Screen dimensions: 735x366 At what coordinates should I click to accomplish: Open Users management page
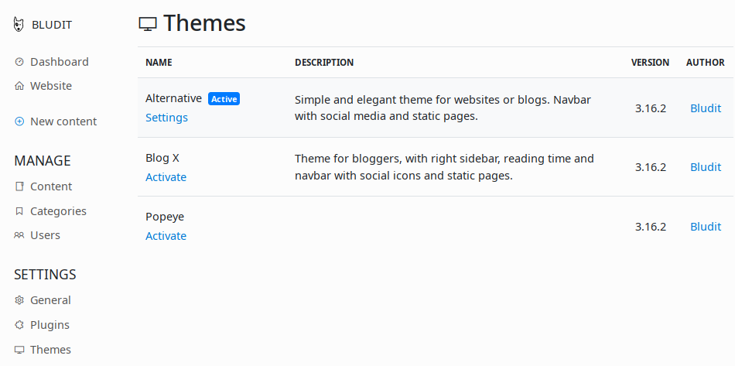click(x=45, y=235)
